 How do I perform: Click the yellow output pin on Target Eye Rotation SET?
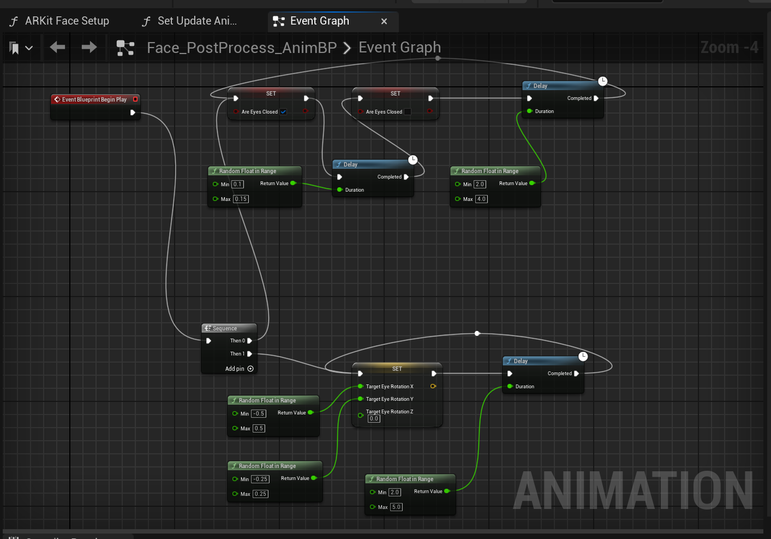click(x=433, y=387)
